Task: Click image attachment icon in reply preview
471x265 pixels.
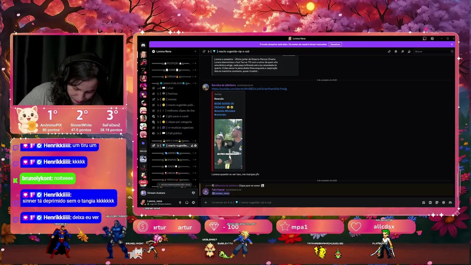Action: point(262,185)
